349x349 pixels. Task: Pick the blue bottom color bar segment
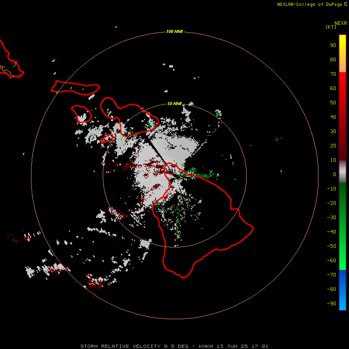[x=342, y=290]
